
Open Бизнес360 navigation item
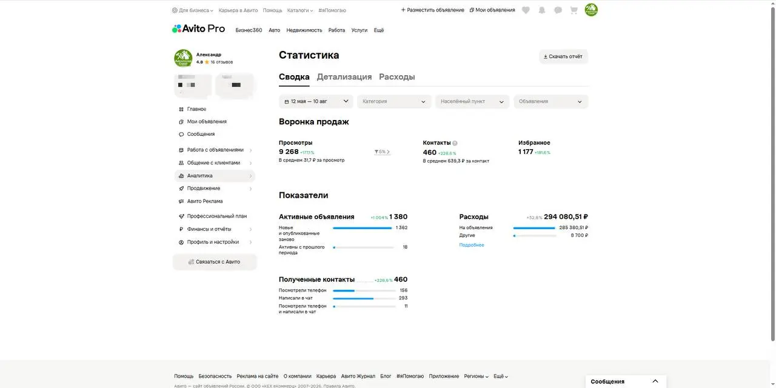pos(249,30)
